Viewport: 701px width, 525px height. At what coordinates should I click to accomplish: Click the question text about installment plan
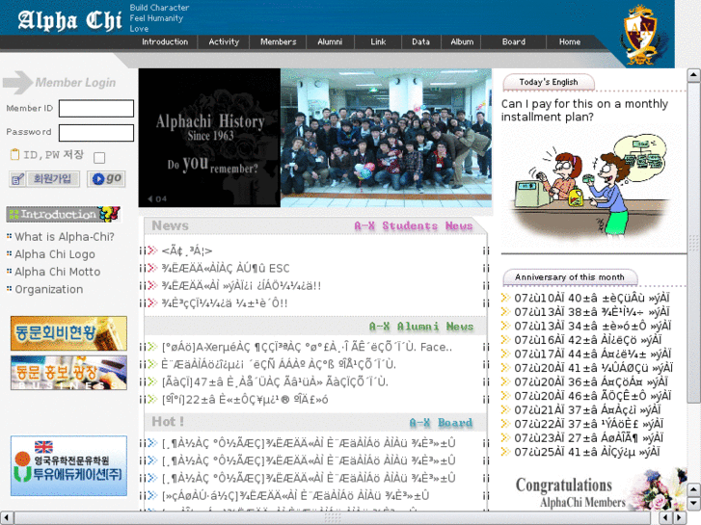584,111
